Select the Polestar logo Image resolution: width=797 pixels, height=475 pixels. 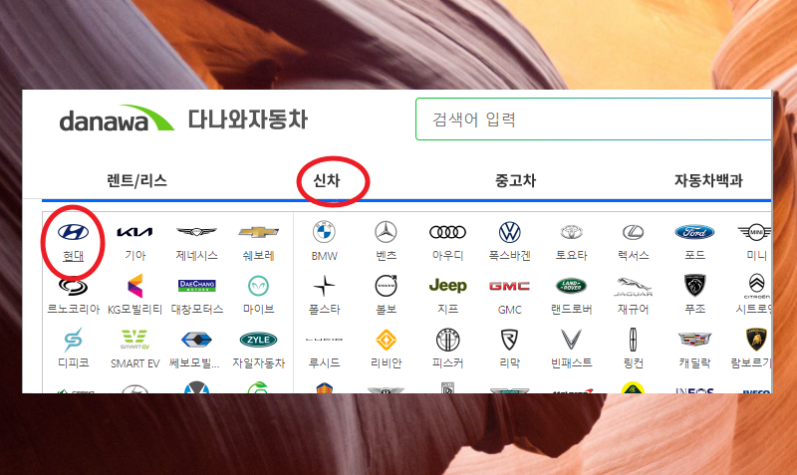pos(324,286)
